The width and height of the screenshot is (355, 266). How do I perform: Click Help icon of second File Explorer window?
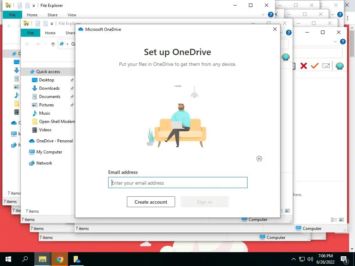tap(289, 33)
